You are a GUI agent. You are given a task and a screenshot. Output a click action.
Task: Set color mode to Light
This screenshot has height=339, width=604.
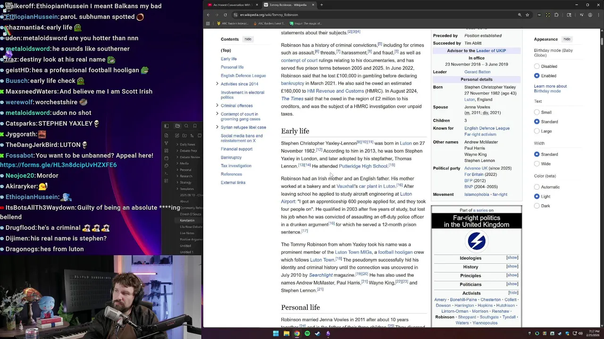pos(537,196)
